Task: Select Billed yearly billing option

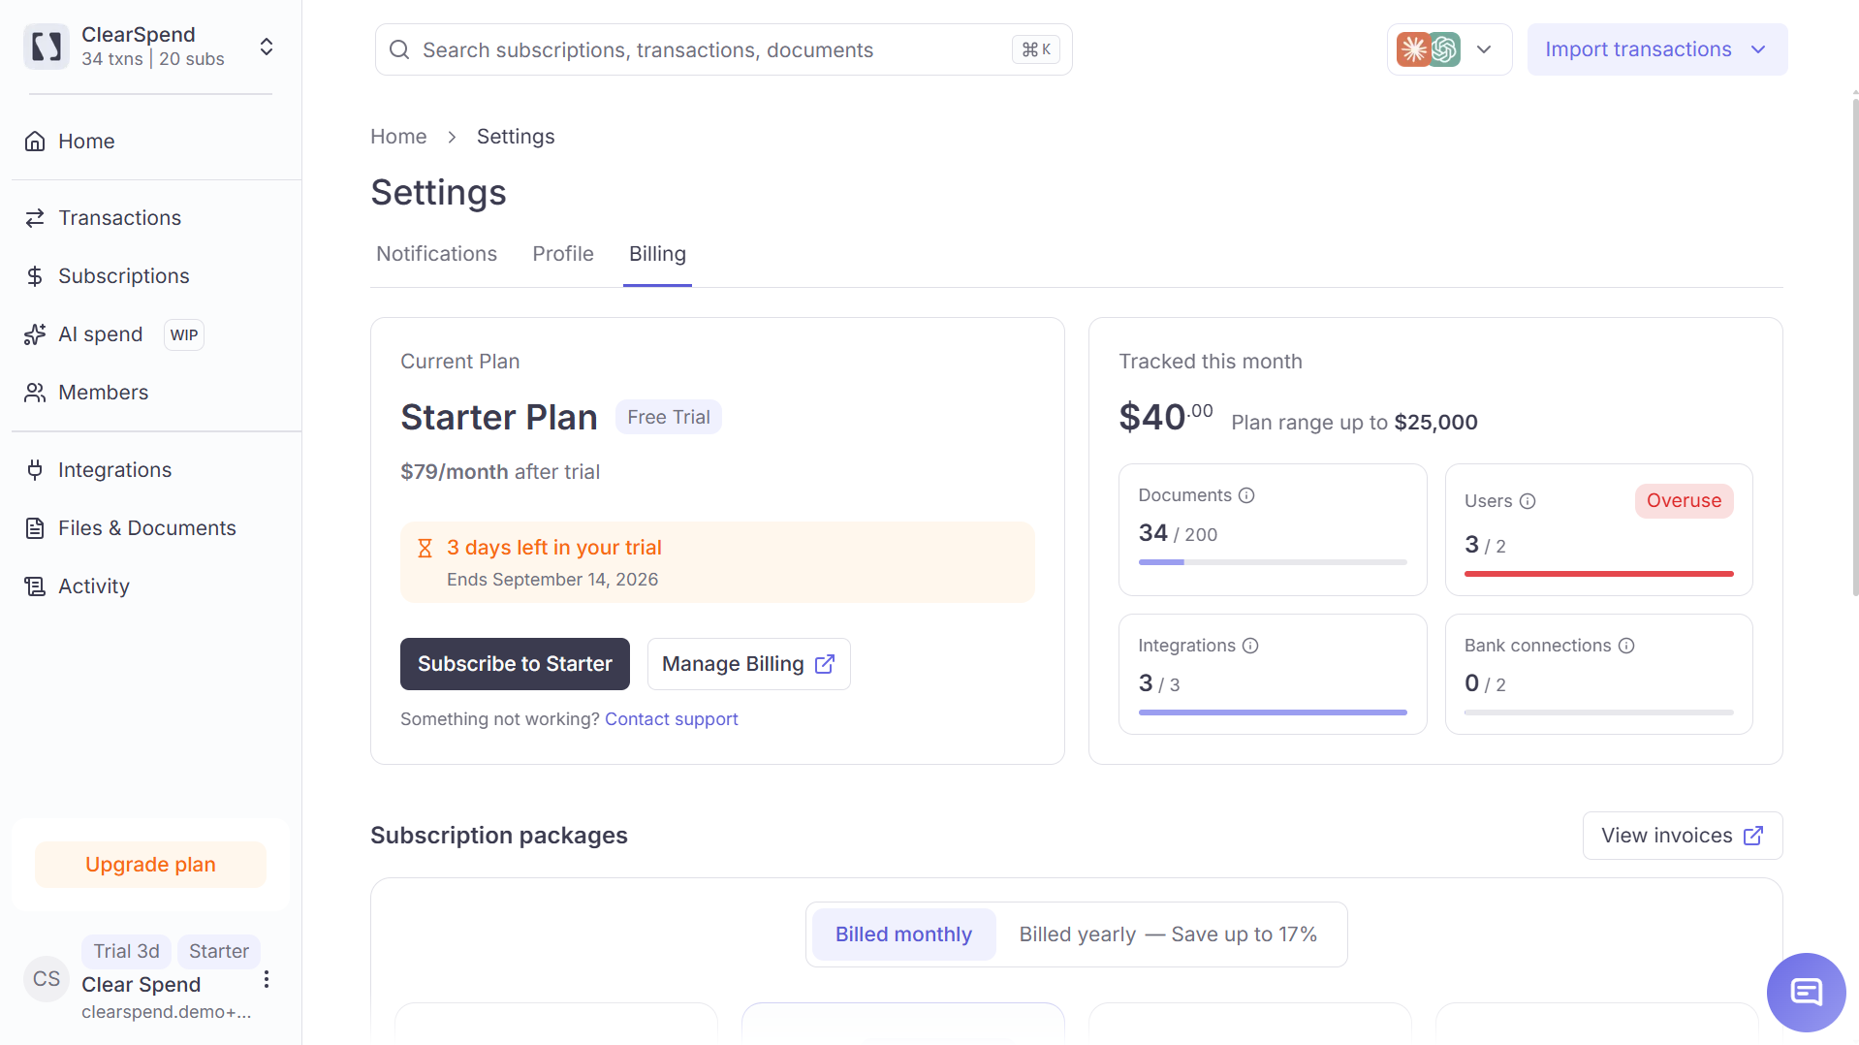Action: point(1168,934)
